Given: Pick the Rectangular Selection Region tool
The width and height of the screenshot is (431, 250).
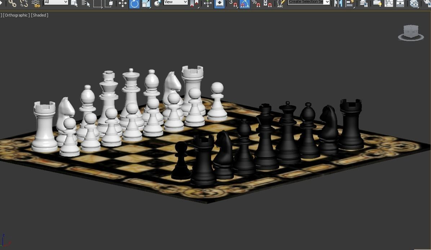Looking at the screenshot, I should (x=98, y=4).
